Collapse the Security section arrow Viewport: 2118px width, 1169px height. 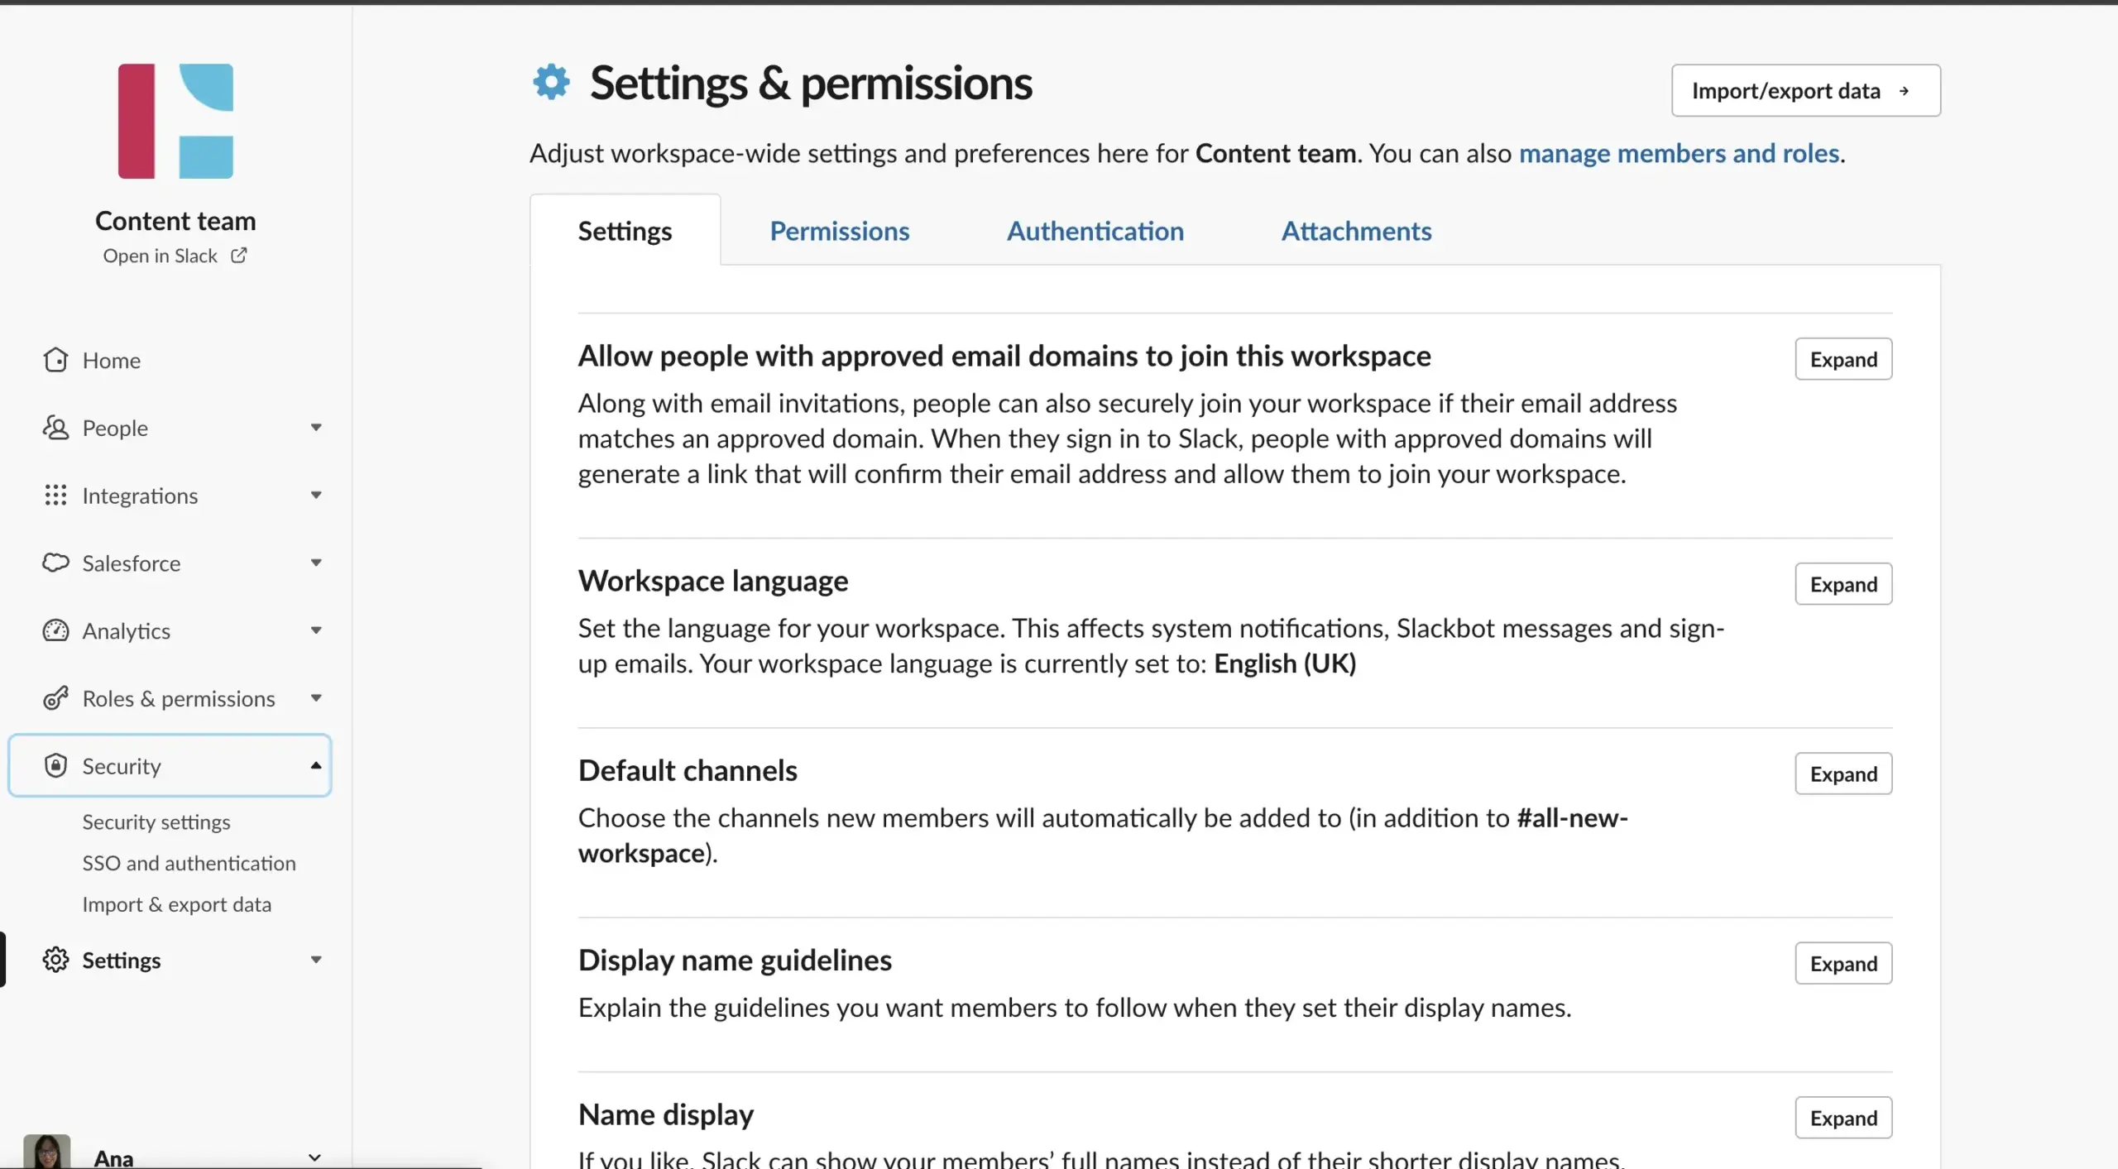click(316, 765)
